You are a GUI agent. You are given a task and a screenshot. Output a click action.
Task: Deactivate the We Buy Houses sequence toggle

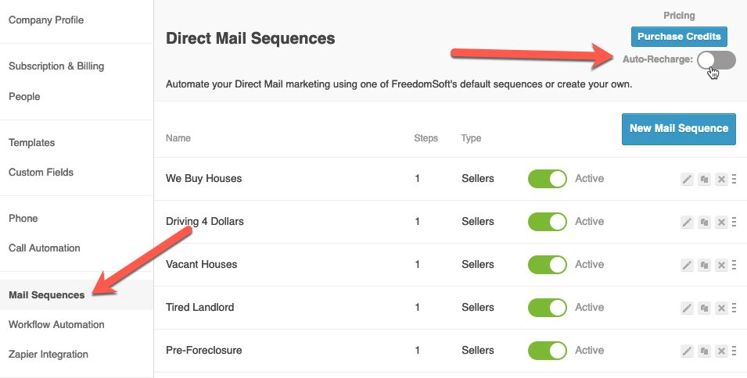point(548,179)
